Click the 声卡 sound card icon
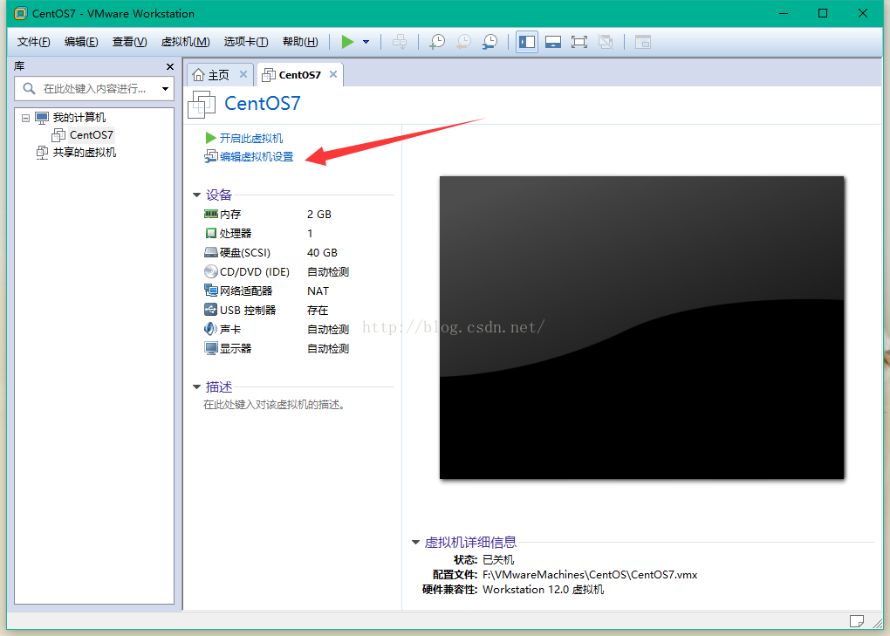 click(x=210, y=329)
